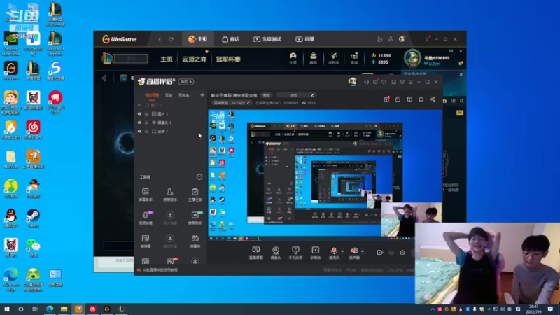Open WeGame 商店 tab
The height and width of the screenshot is (315, 560).
pos(231,39)
